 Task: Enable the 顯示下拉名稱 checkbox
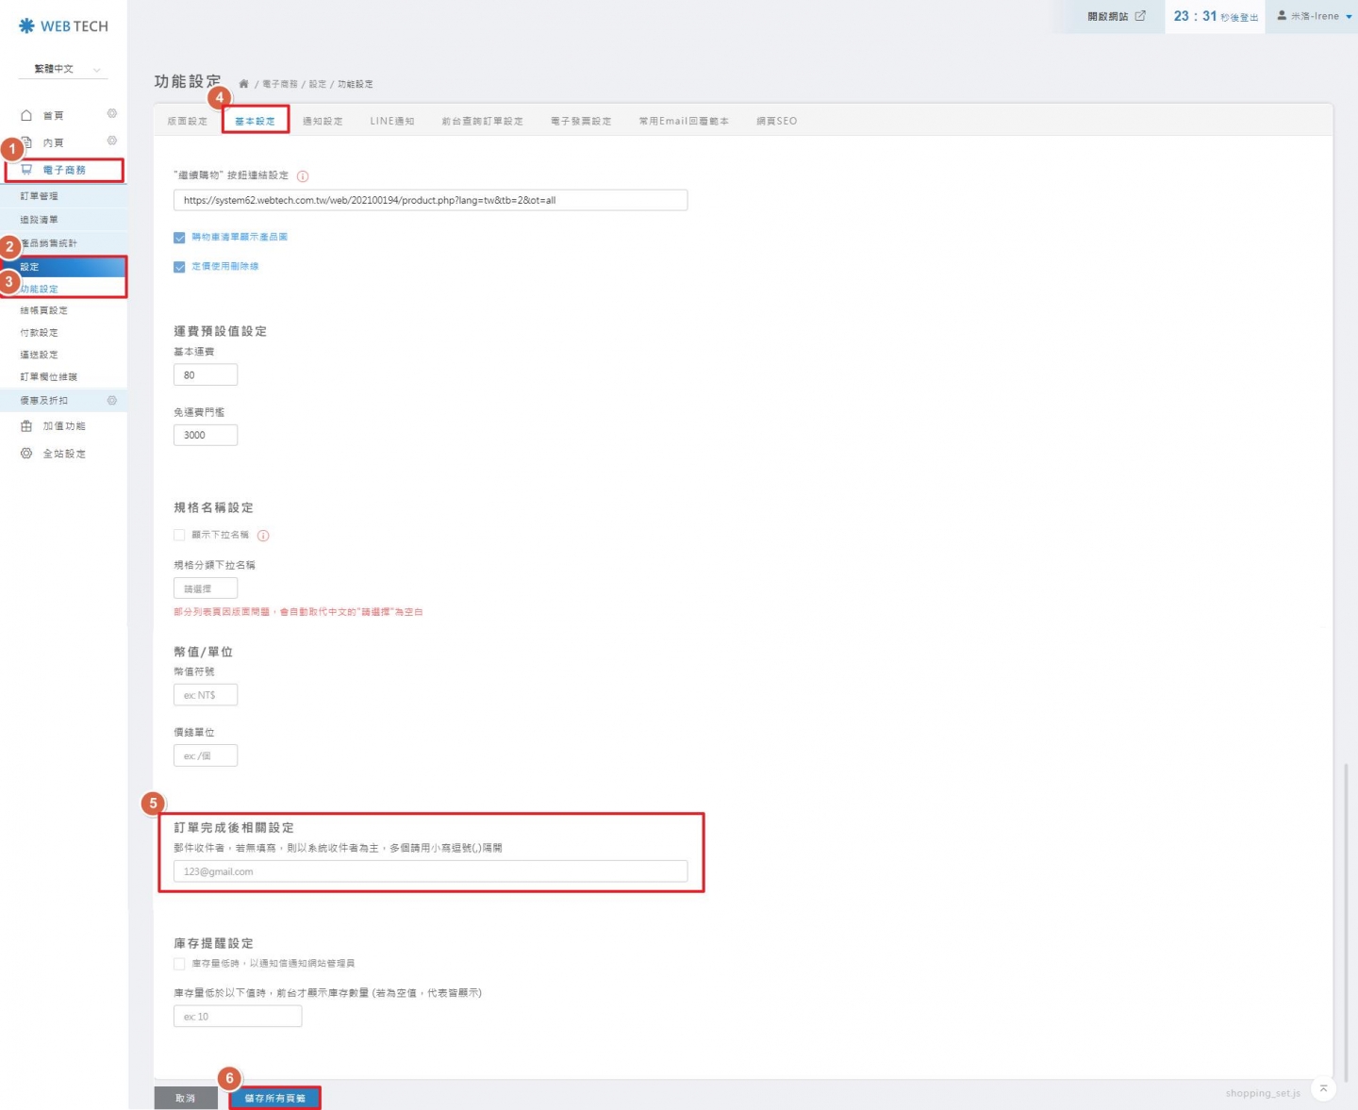(179, 535)
